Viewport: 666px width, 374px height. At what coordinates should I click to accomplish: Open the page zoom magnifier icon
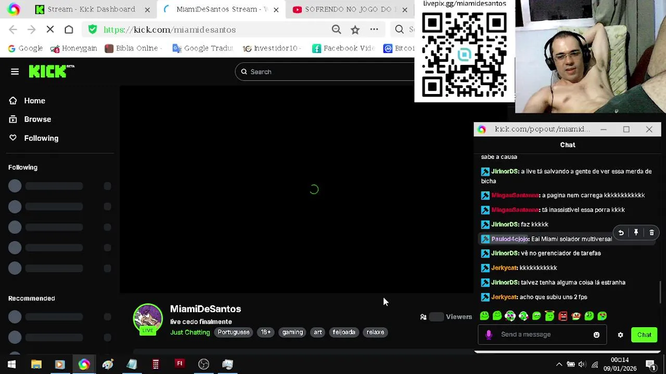point(336,30)
